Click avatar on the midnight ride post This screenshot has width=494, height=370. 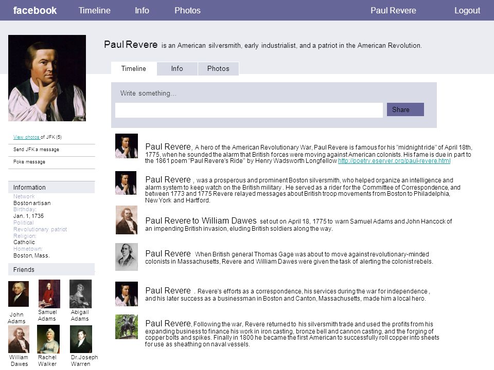[x=127, y=145]
